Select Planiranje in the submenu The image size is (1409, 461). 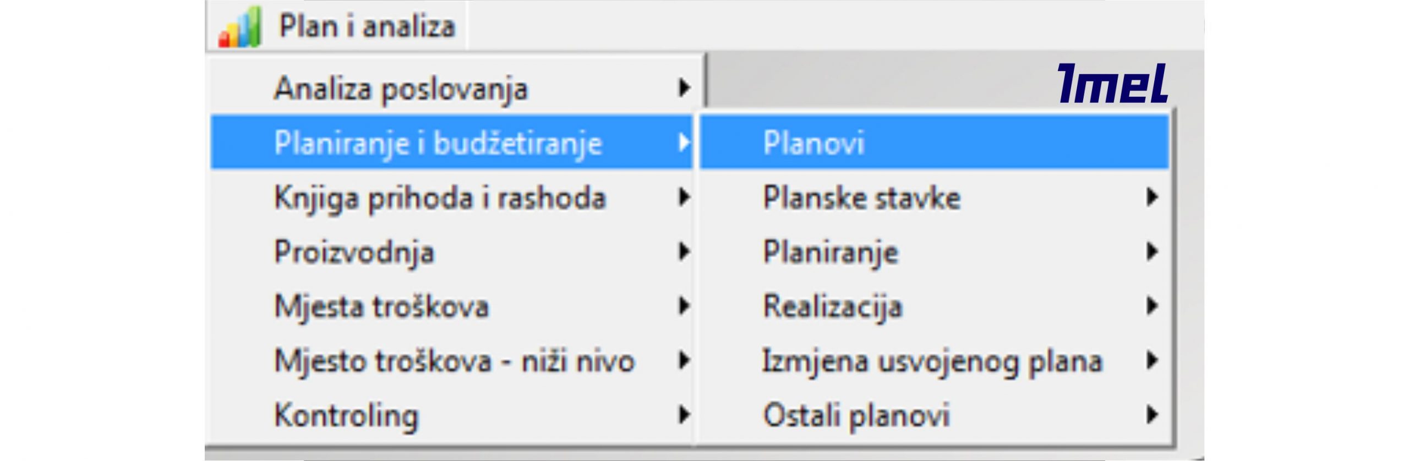coord(831,252)
